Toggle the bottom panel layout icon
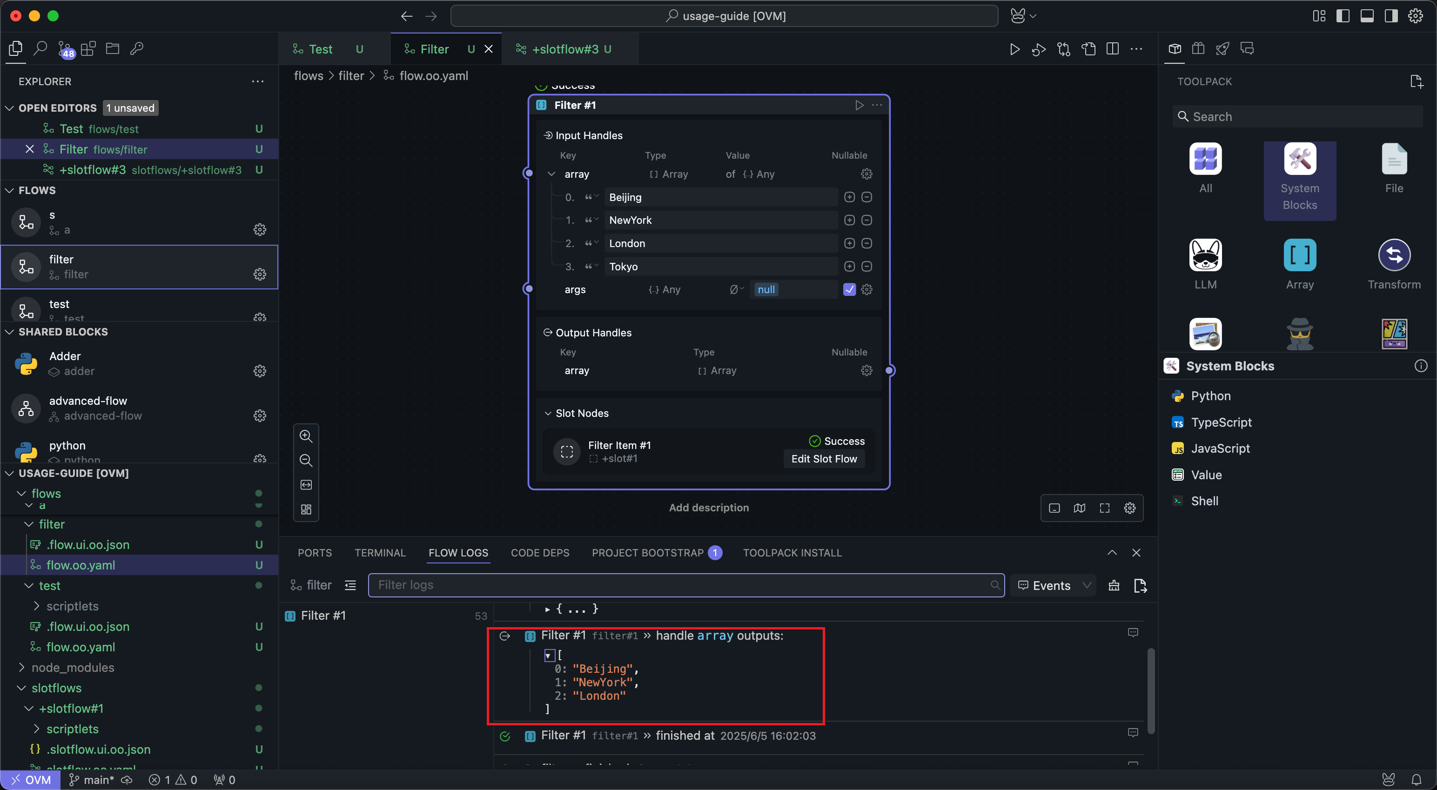1437x790 pixels. pyautogui.click(x=1367, y=16)
